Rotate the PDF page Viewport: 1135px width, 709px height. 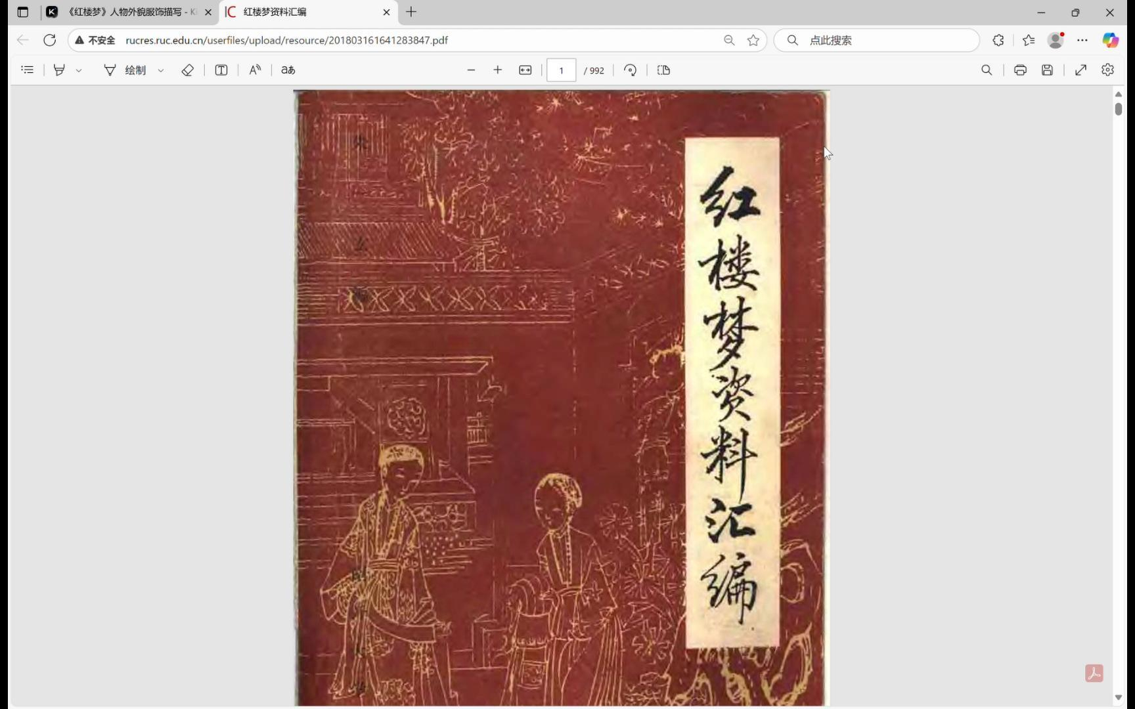[x=630, y=70]
